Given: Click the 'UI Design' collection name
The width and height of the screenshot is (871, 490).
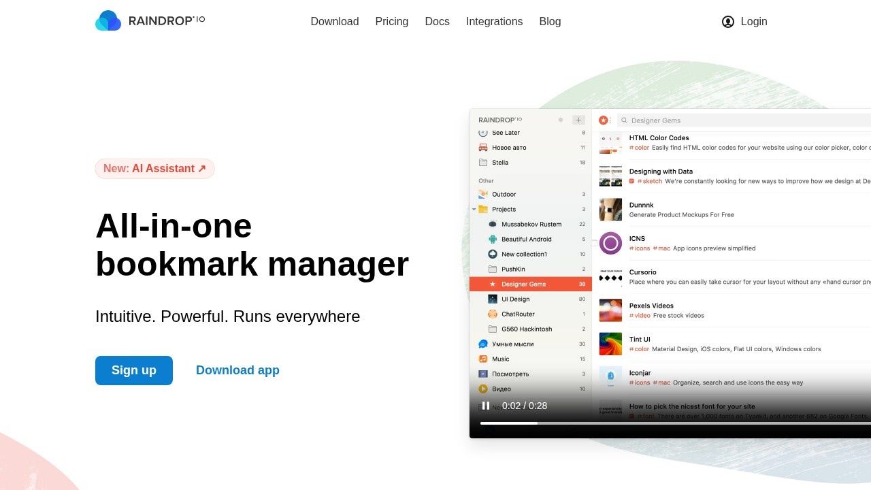Looking at the screenshot, I should coord(515,299).
